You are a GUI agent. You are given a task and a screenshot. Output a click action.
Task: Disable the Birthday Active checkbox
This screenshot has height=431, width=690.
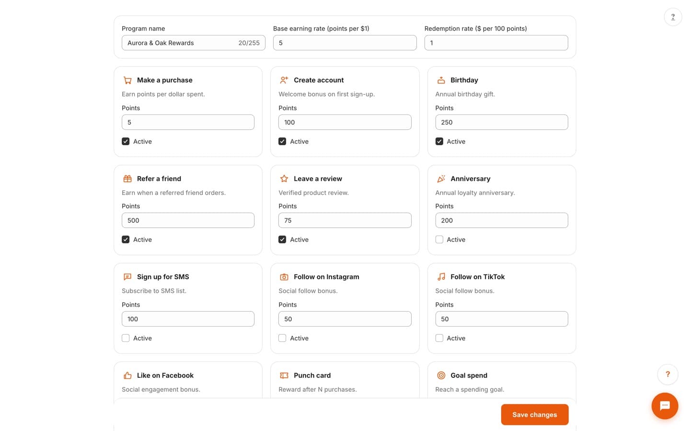(439, 141)
